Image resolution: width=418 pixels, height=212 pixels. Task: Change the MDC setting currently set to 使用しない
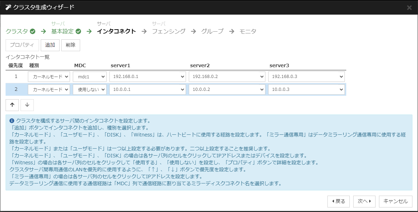point(90,89)
